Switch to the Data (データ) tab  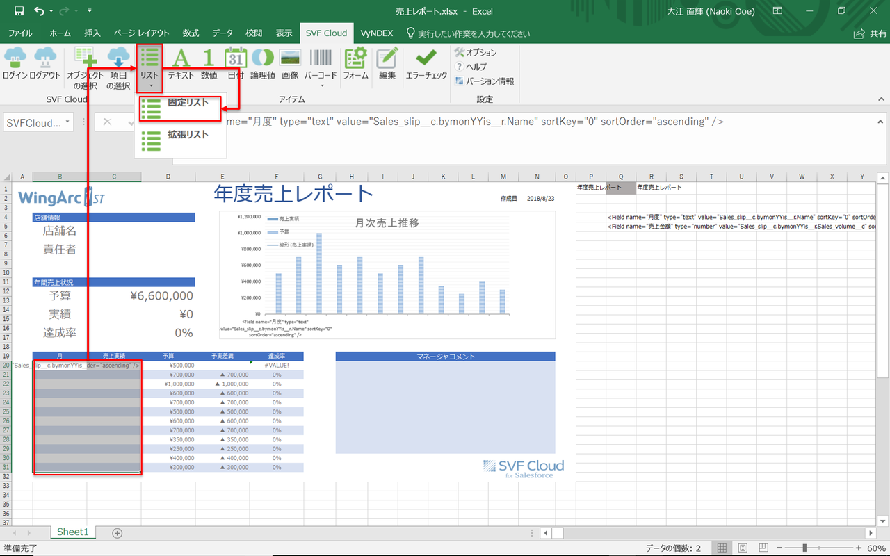tap(223, 33)
